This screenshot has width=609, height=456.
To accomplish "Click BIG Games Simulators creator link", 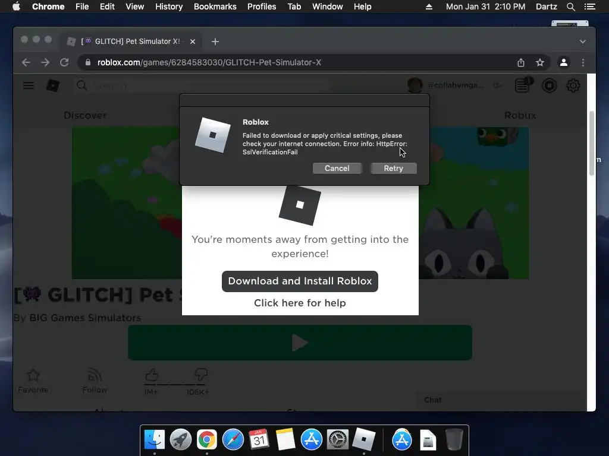I will coord(86,318).
